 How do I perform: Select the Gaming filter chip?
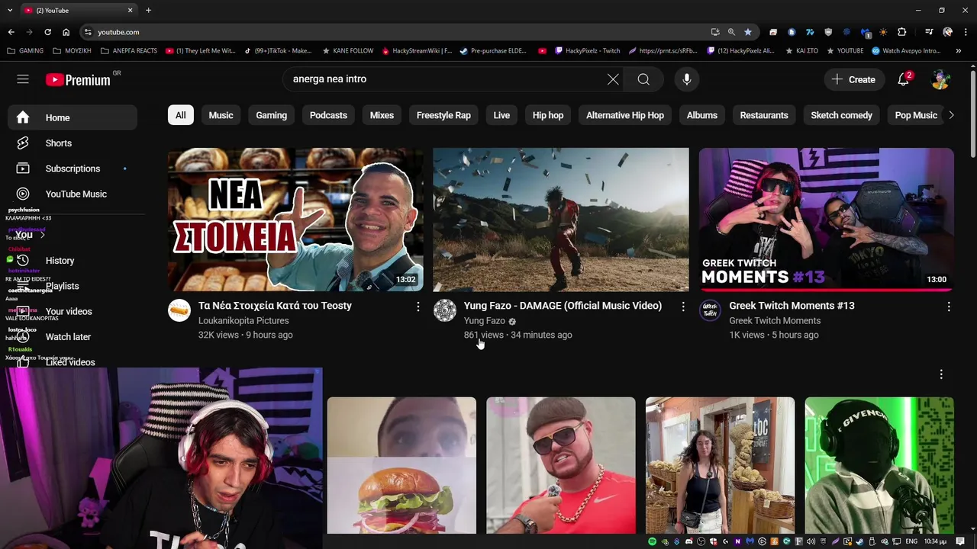[x=271, y=115]
